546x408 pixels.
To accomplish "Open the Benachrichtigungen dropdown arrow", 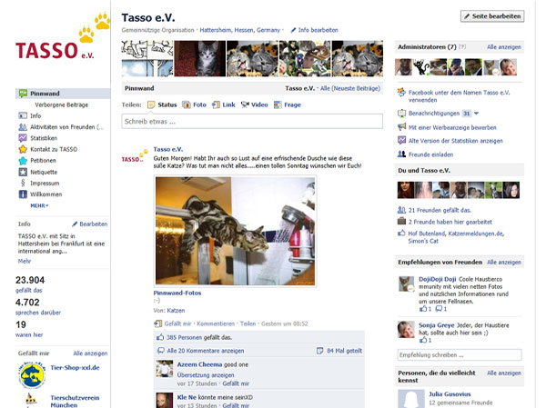I will [476, 114].
